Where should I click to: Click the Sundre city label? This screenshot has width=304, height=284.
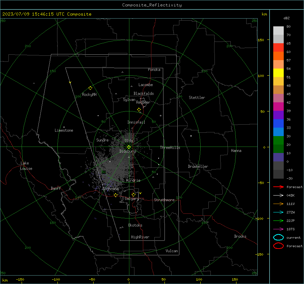pyautogui.click(x=102, y=140)
